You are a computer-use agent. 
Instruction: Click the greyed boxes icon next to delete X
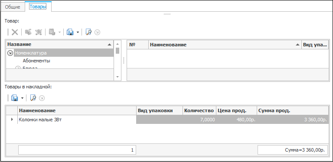click(x=28, y=32)
